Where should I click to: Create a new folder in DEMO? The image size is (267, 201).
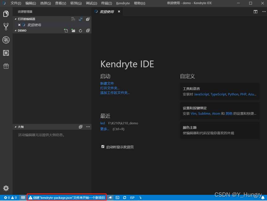(73, 31)
